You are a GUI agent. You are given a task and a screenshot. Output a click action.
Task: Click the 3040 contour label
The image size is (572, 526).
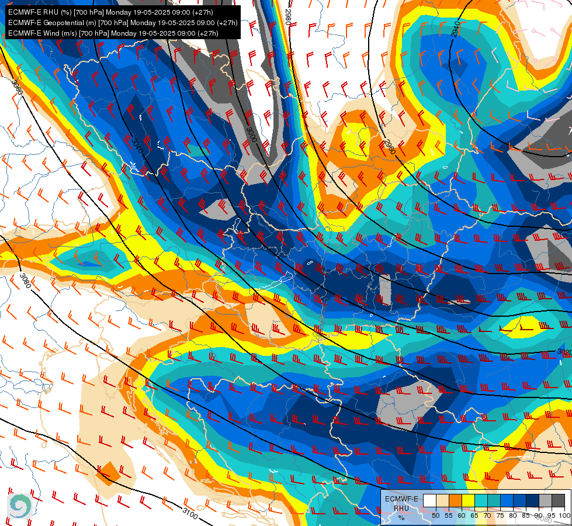[x=137, y=146]
